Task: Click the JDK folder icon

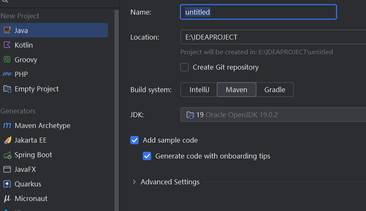Action: [190, 115]
